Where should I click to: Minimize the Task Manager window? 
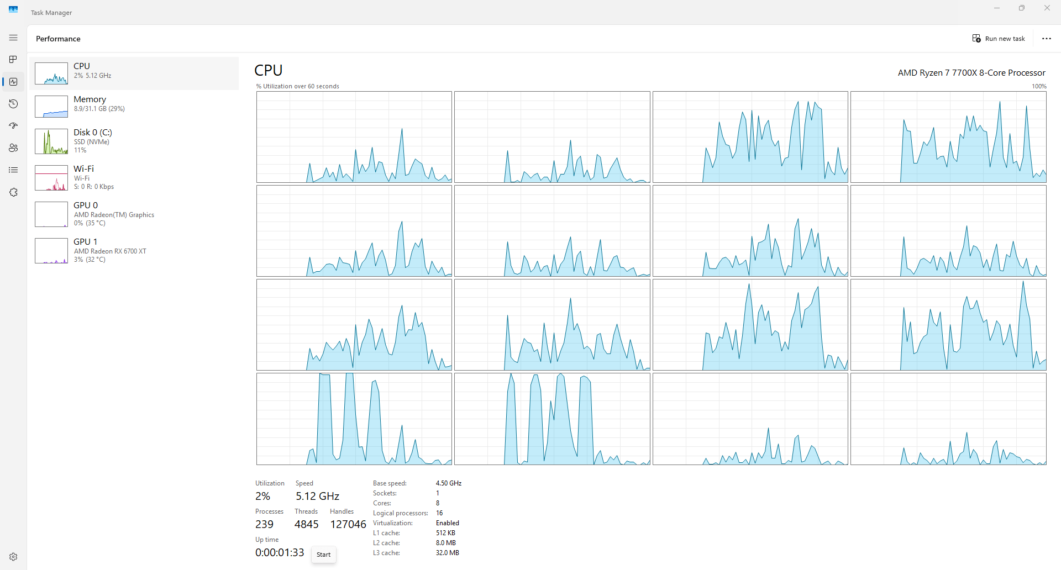pyautogui.click(x=997, y=8)
